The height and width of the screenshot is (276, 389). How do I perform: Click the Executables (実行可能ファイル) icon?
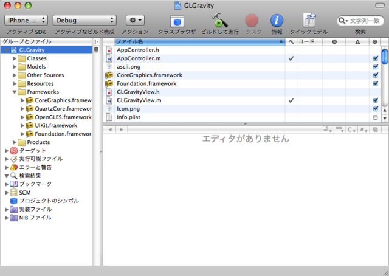point(13,159)
